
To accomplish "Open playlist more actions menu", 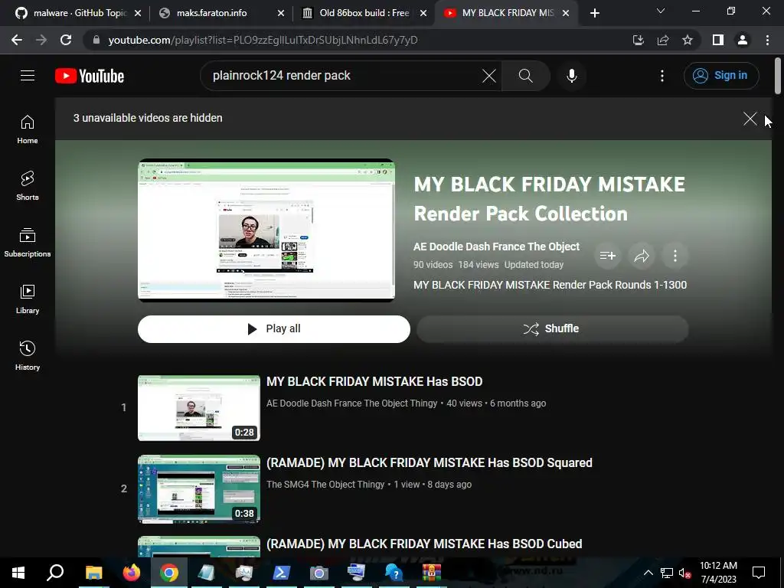I will click(675, 256).
